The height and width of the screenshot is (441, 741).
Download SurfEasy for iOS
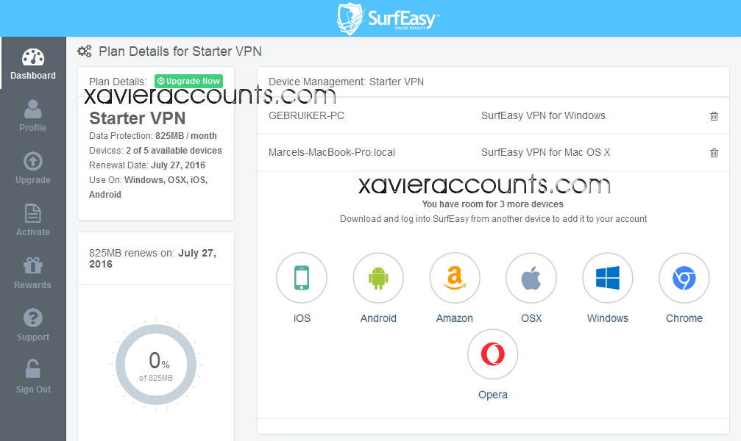pyautogui.click(x=302, y=278)
